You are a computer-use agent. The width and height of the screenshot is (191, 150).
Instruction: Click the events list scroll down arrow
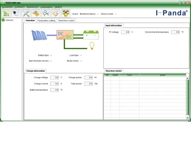(187, 118)
